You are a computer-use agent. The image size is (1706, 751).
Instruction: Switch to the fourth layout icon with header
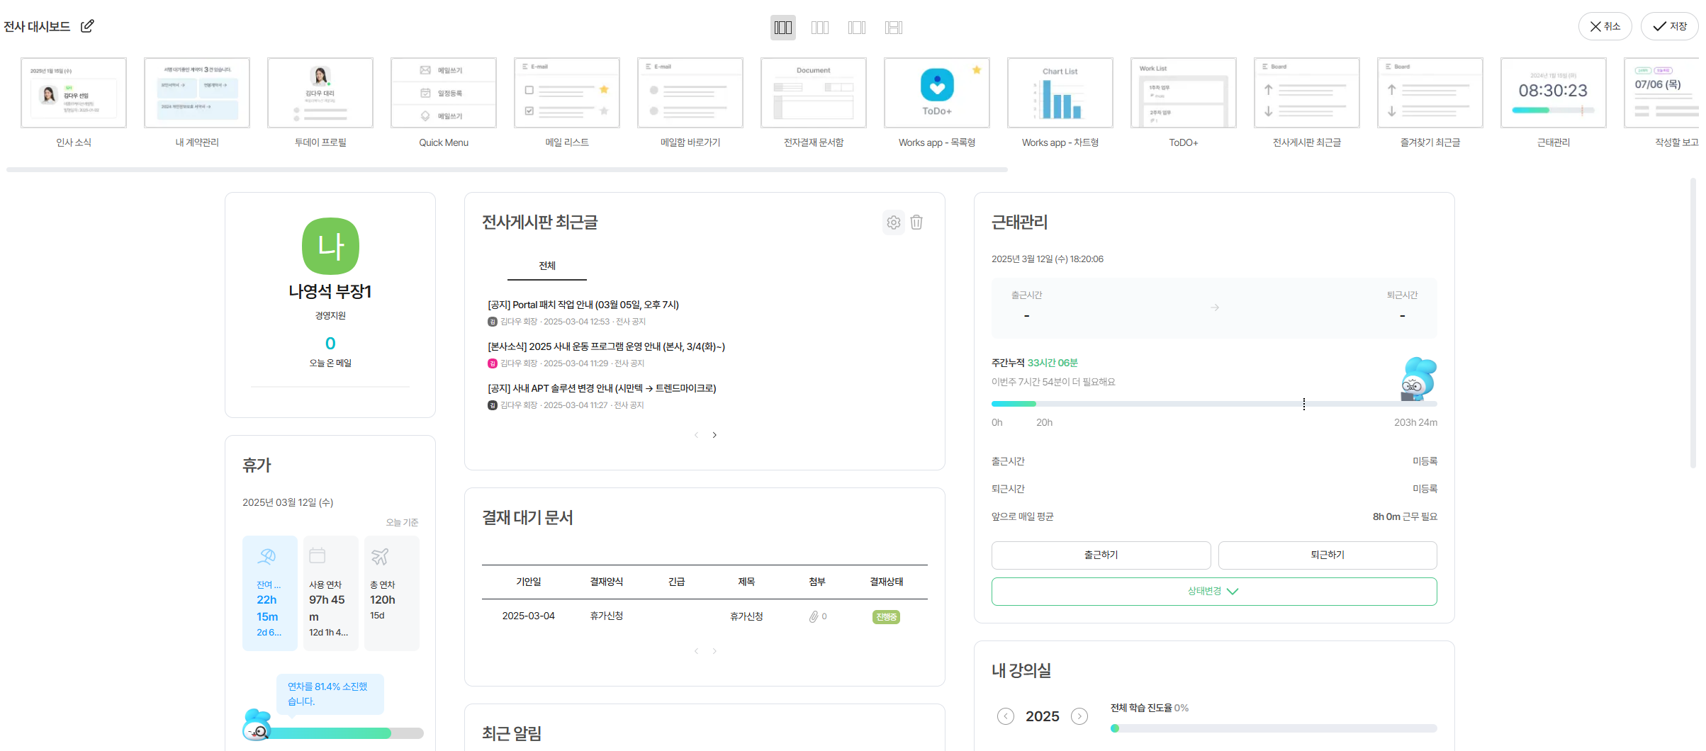[893, 28]
